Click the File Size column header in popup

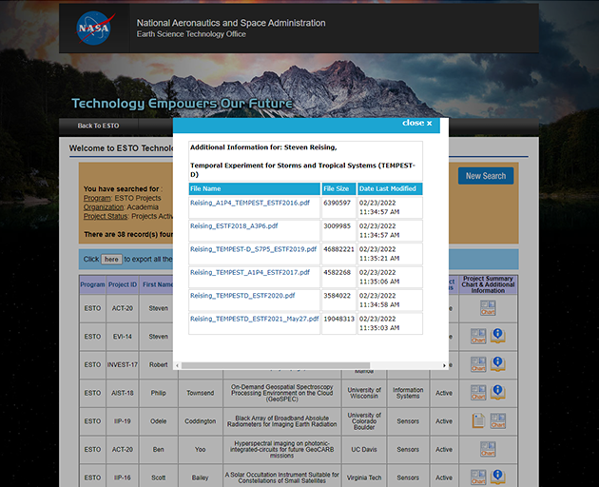338,189
